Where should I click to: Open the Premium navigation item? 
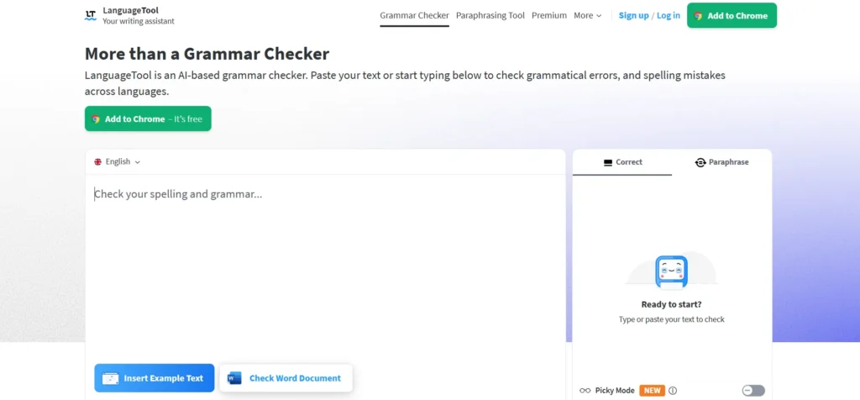click(x=549, y=15)
